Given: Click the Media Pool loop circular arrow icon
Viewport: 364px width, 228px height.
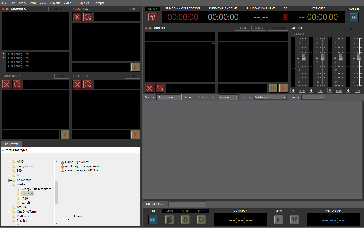Looking at the screenshot, I should (201, 219).
